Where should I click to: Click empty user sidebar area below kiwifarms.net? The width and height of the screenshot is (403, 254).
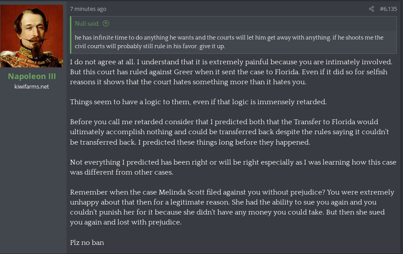(33, 169)
